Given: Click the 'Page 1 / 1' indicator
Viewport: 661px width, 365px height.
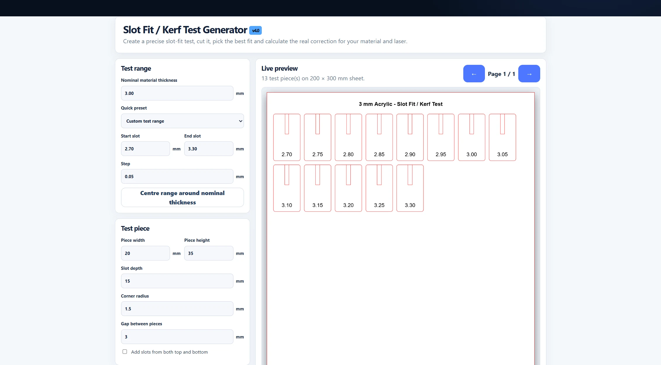Looking at the screenshot, I should pos(501,74).
